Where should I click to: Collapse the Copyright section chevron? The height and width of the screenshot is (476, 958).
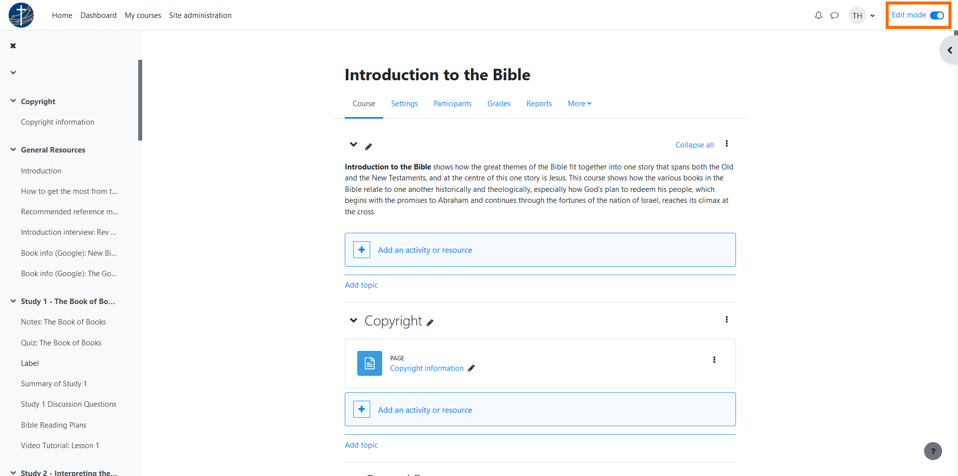[354, 320]
